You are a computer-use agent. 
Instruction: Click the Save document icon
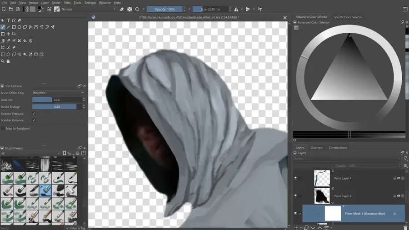tap(18, 9)
